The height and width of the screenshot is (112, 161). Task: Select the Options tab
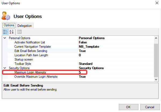tap(9, 25)
